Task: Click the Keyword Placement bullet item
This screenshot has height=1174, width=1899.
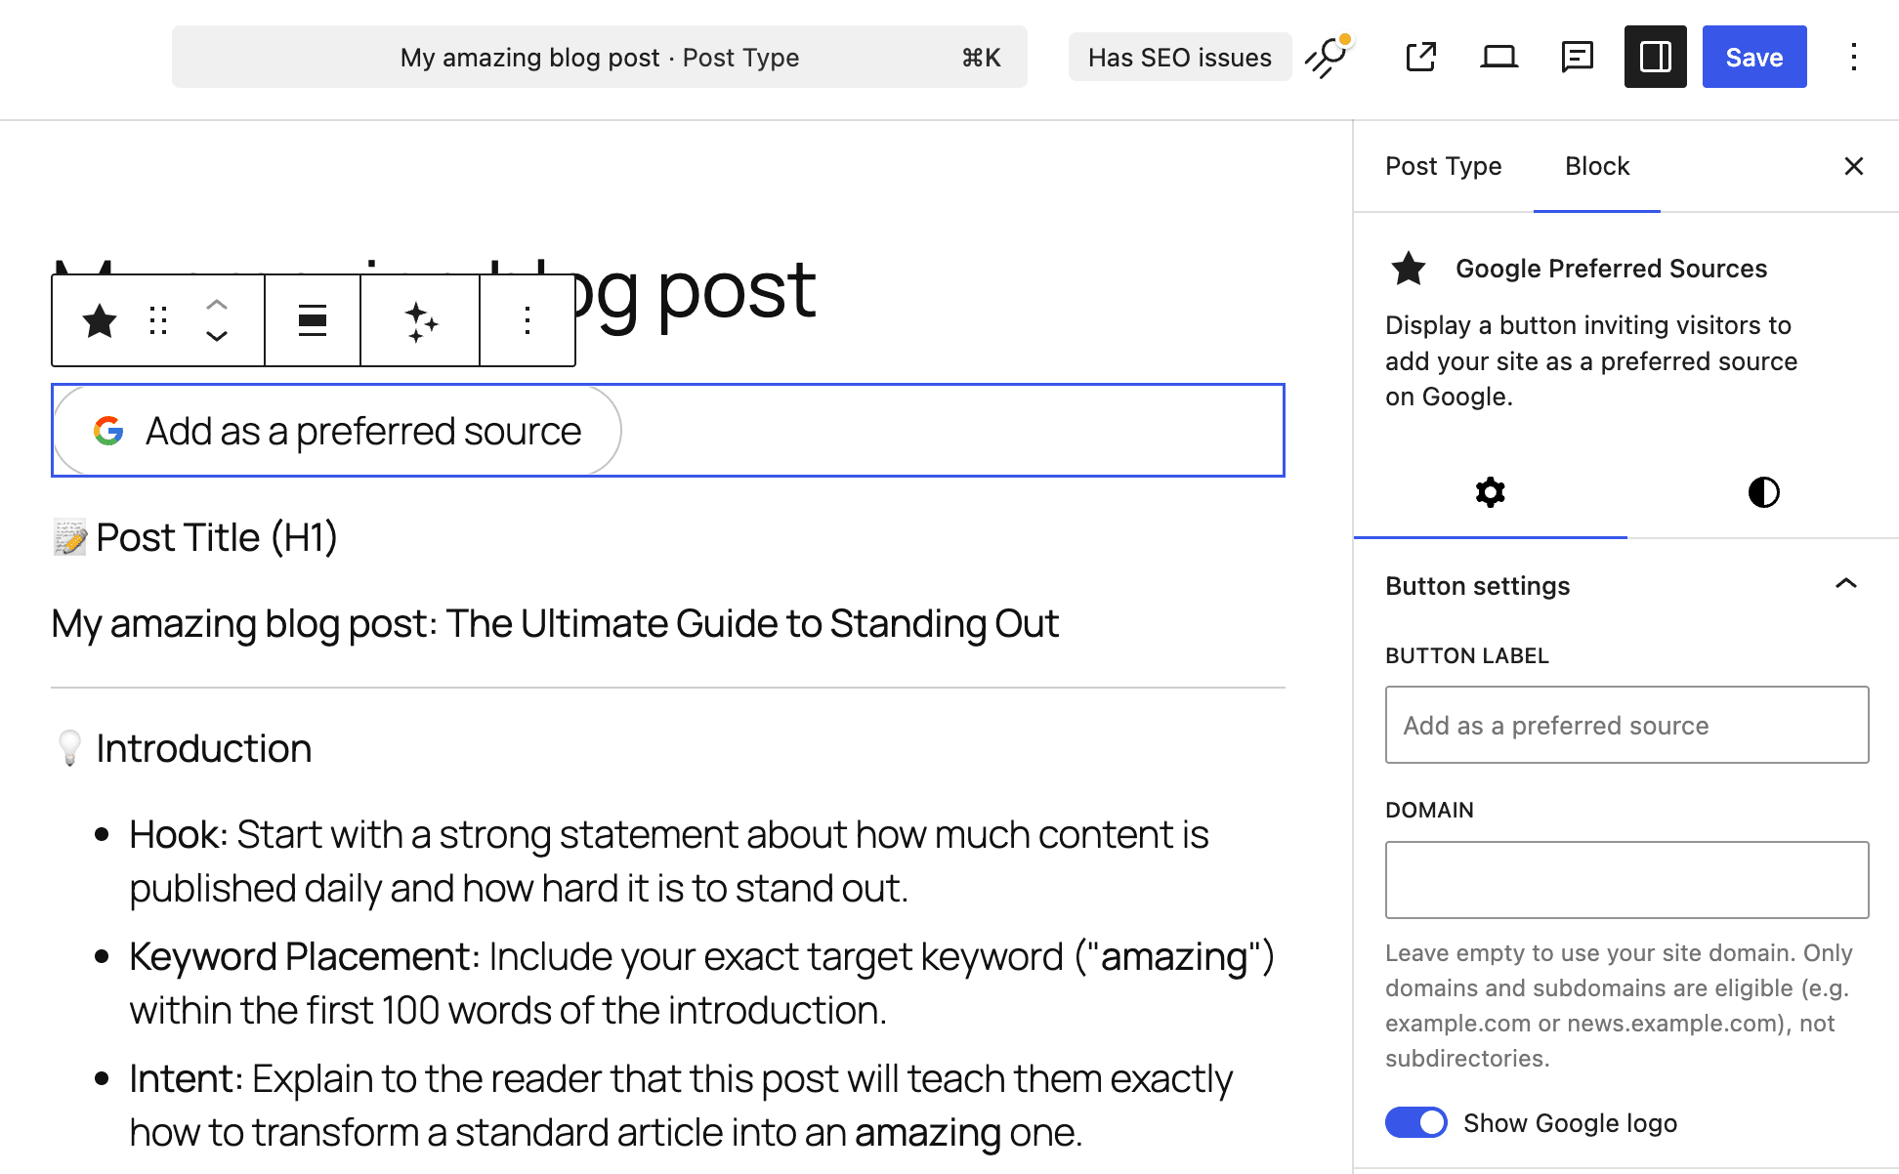Action: pyautogui.click(x=701, y=984)
